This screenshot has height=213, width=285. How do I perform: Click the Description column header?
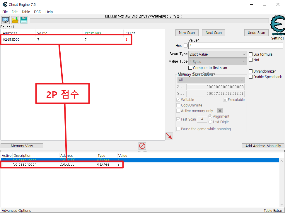36,156
